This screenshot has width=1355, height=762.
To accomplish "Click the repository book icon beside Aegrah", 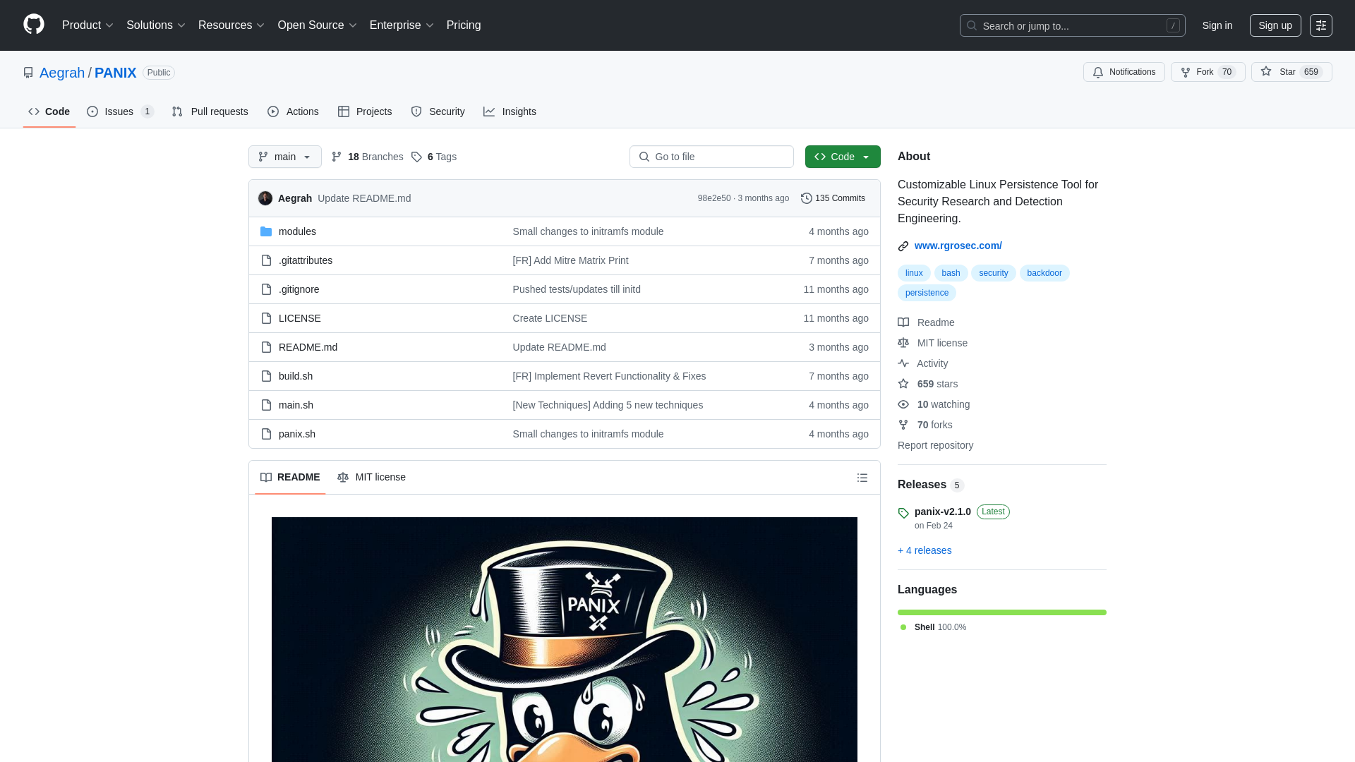I will point(28,73).
